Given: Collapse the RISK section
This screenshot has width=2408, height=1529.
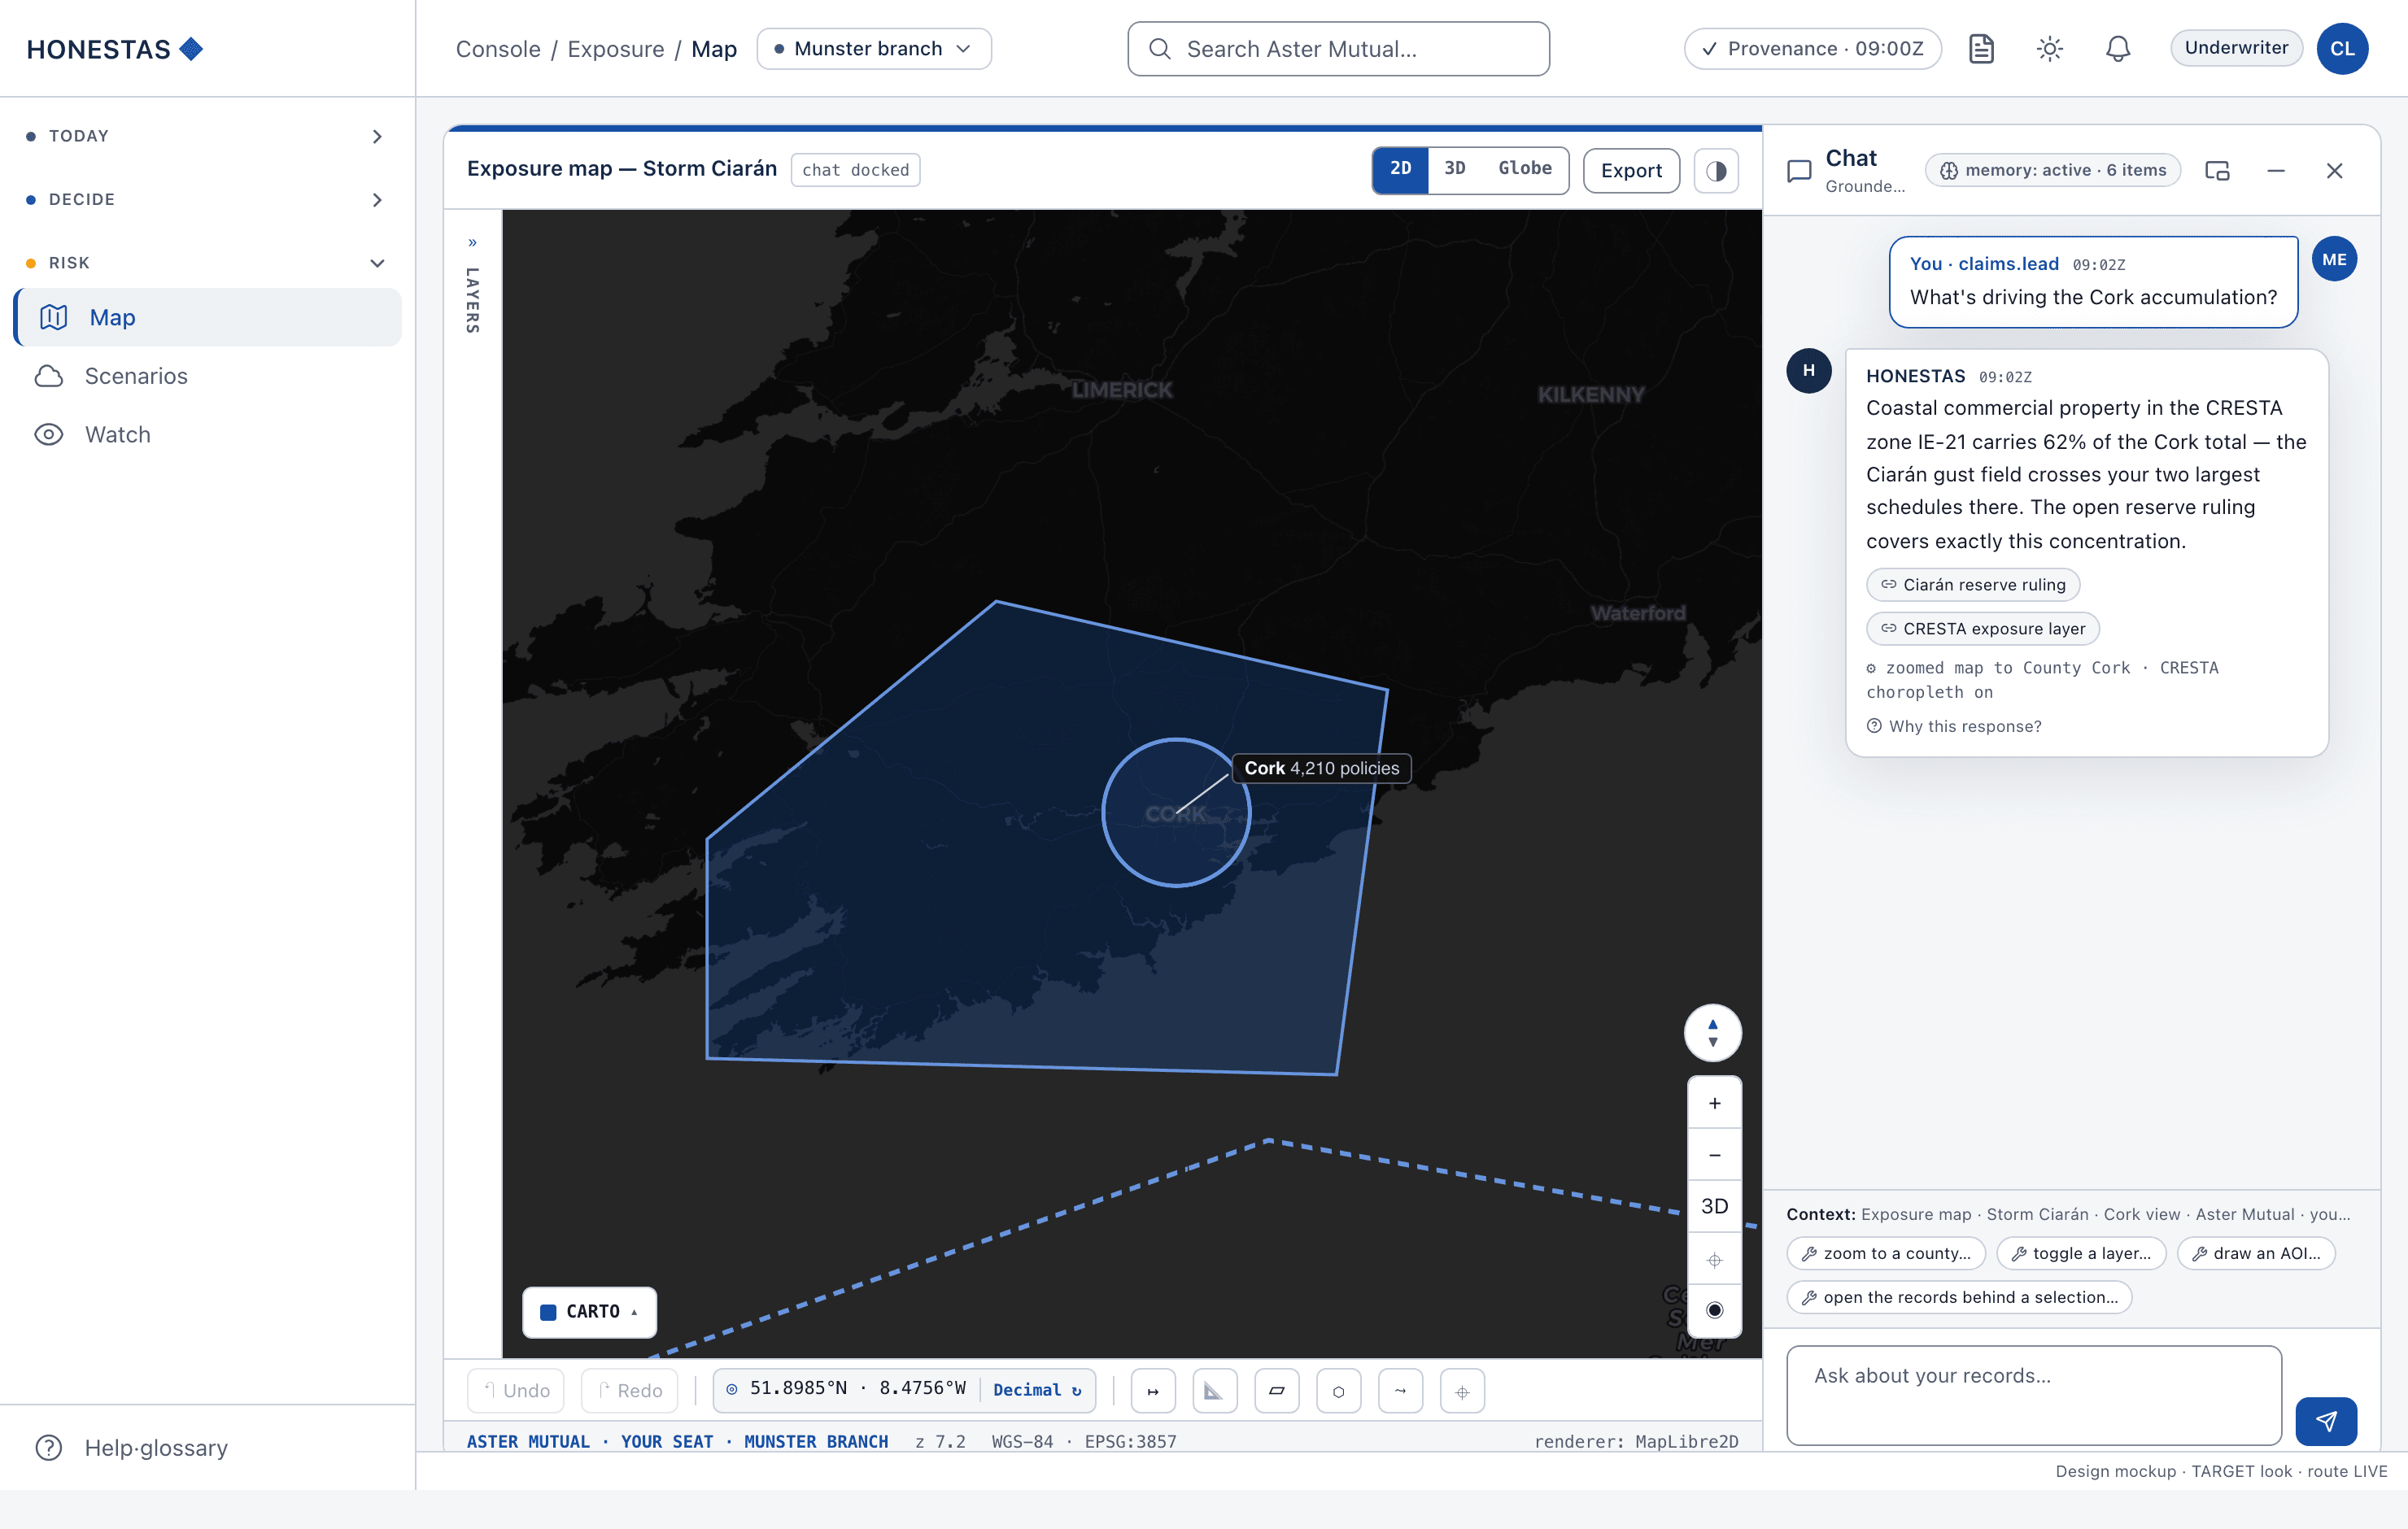Looking at the screenshot, I should pyautogui.click(x=207, y=263).
